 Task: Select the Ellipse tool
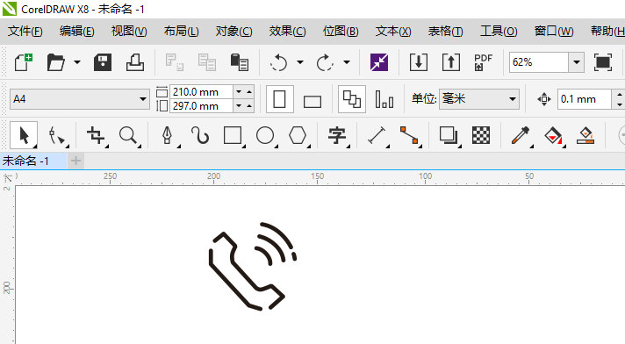pyautogui.click(x=265, y=135)
